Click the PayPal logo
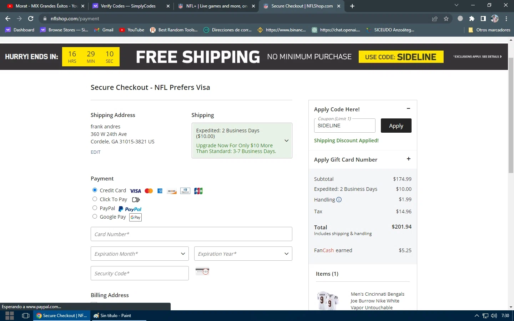Screen dimensions: 514x321 (130, 209)
